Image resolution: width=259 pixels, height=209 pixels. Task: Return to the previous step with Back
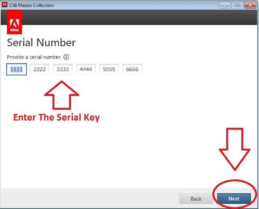(x=196, y=198)
